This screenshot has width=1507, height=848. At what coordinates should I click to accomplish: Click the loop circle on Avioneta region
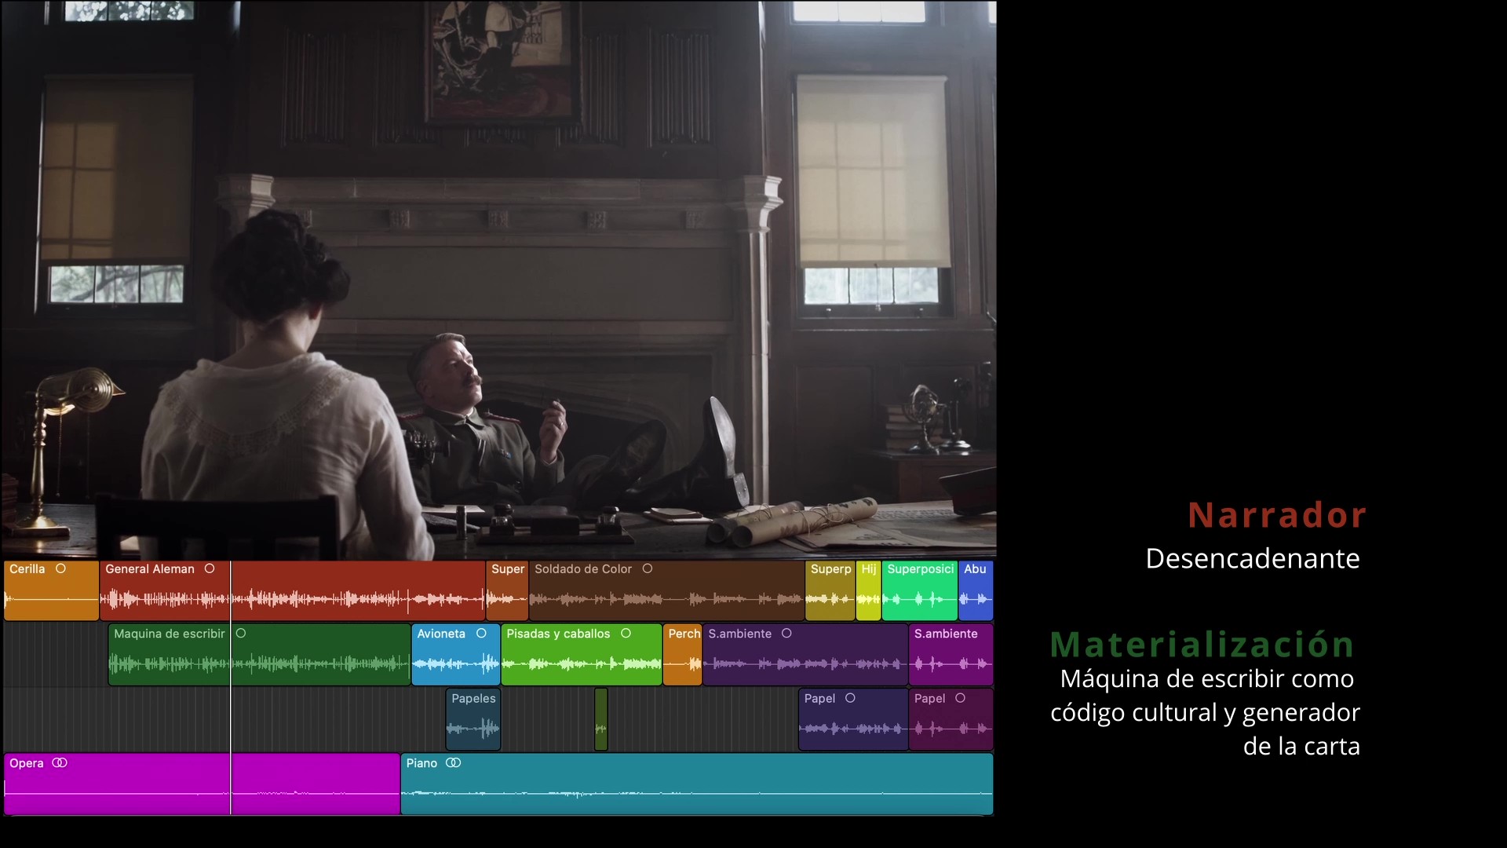coord(481,633)
